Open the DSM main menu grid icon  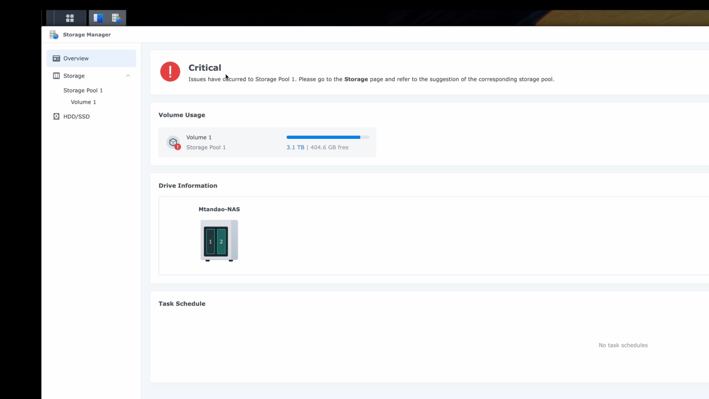point(70,18)
